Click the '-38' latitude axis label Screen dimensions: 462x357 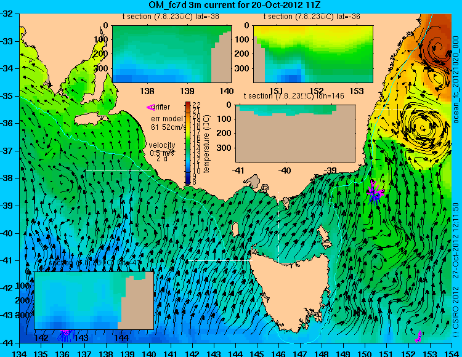click(x=6, y=178)
